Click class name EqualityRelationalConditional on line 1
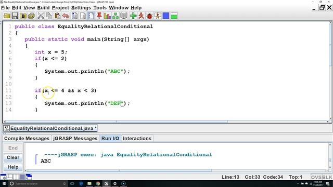The width and height of the screenshot is (333, 187). (x=105, y=26)
